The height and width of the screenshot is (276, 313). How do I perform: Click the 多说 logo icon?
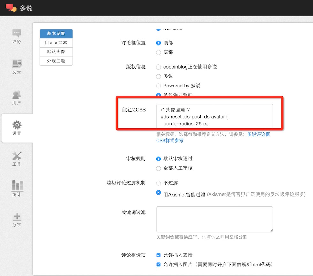tap(11, 8)
